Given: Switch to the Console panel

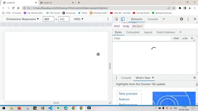Looking at the screenshot, I should tap(153, 19).
